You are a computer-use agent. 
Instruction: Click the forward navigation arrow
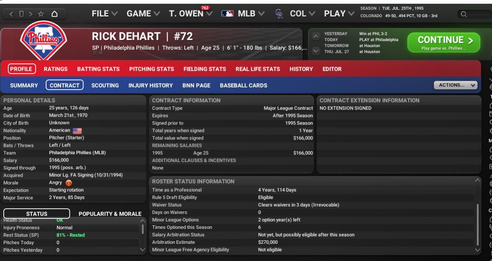pos(31,14)
